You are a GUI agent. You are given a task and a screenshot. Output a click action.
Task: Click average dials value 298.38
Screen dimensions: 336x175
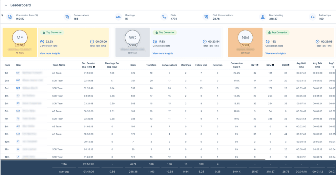[x=133, y=172]
